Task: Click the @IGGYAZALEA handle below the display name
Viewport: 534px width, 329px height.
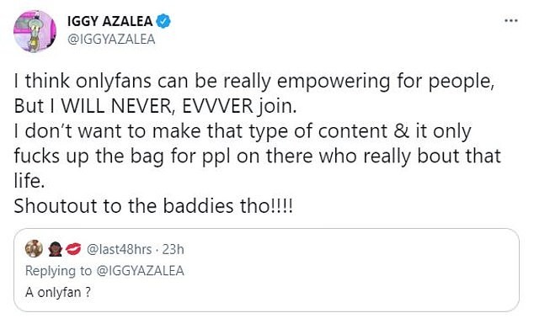Action: click(111, 39)
